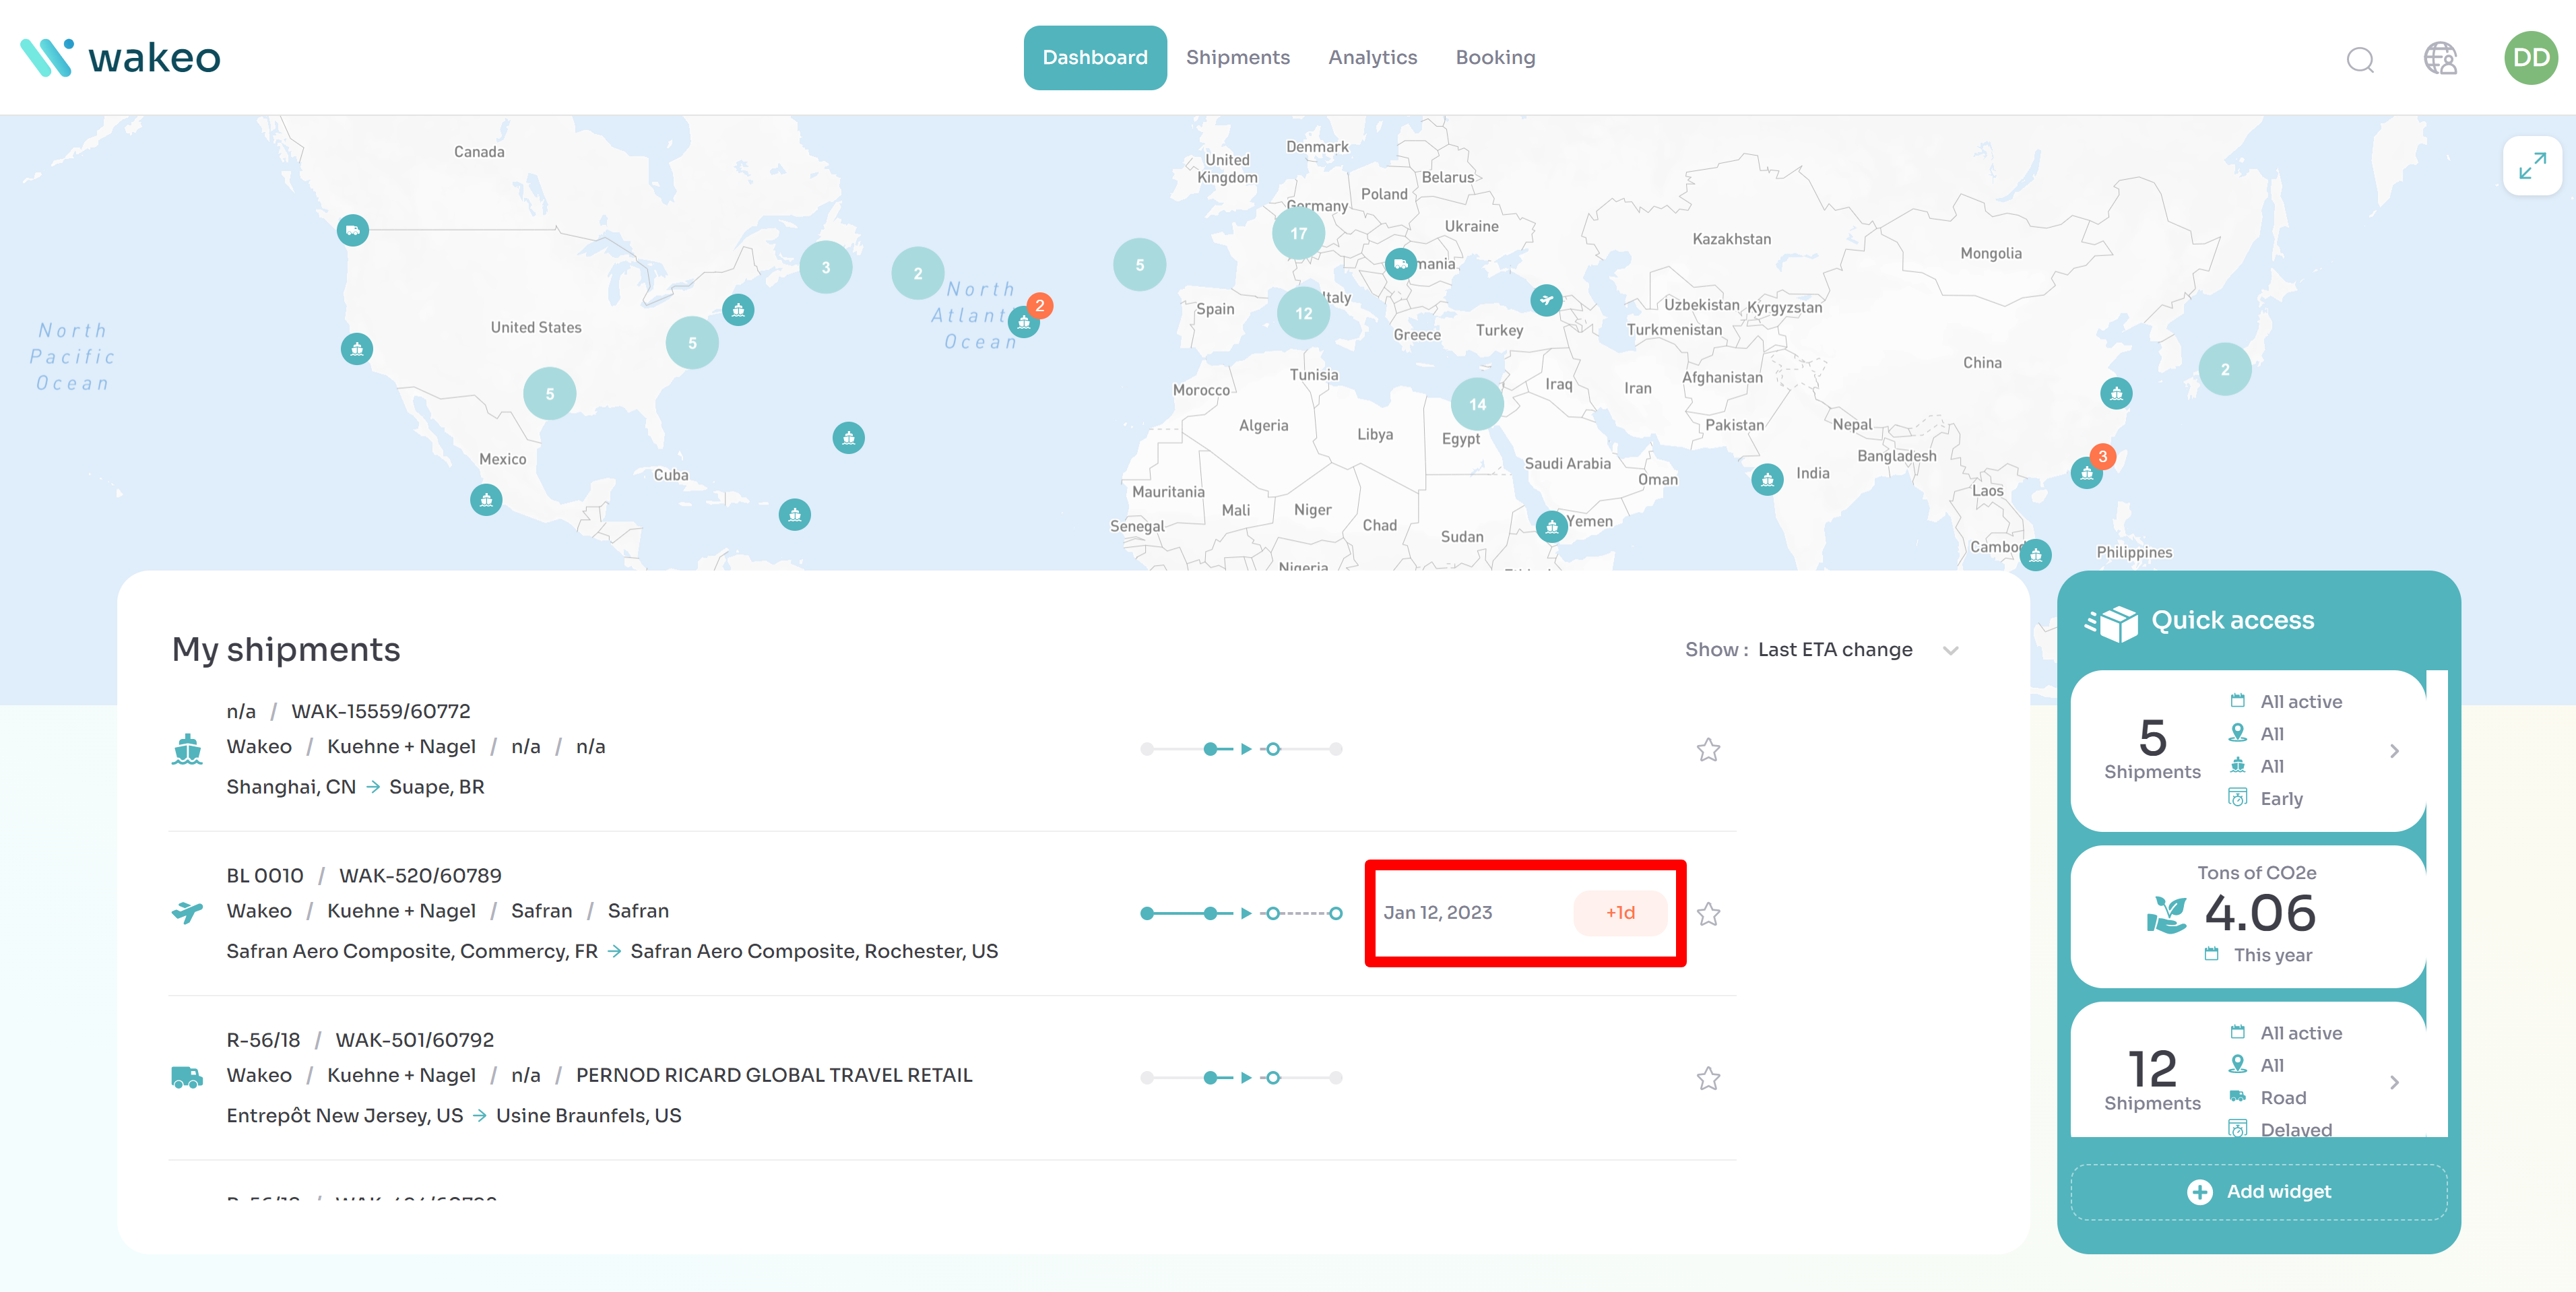Toggle favorite star on R-56/18 shipment
The height and width of the screenshot is (1292, 2576).
[1708, 1078]
